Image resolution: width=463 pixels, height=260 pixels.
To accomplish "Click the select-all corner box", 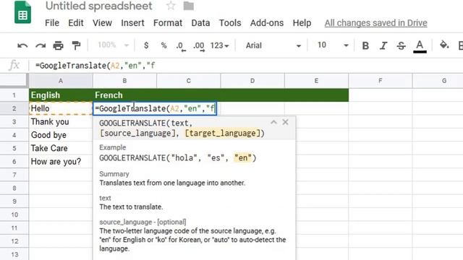I will (14, 81).
